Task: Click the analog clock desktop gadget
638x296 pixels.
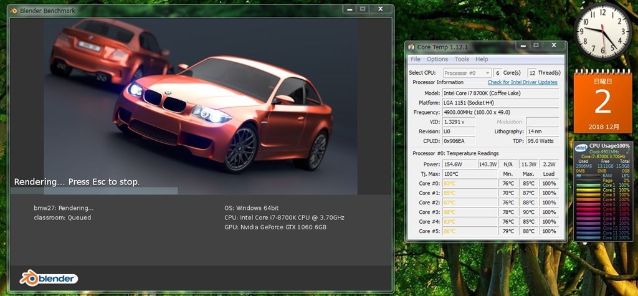Action: coord(602,31)
